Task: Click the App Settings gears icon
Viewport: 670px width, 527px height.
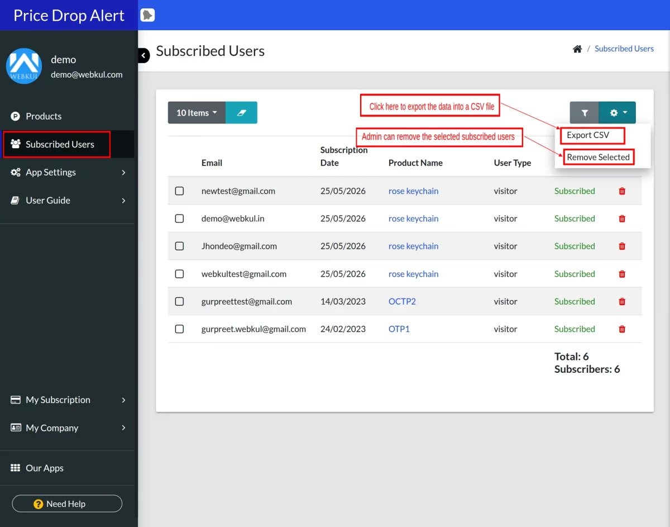Action: [16, 172]
